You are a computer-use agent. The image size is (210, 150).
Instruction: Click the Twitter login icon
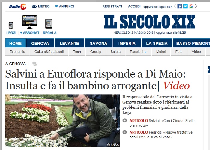pyautogui.click(x=185, y=6)
